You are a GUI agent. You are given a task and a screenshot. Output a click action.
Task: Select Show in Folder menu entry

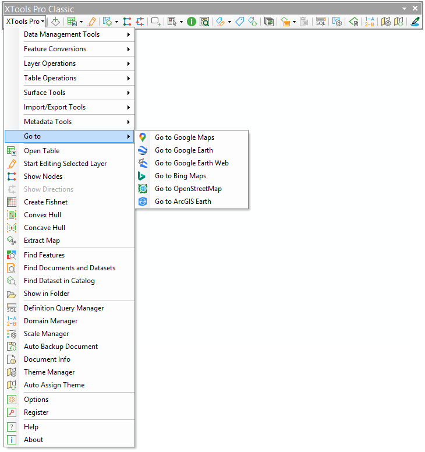(69, 294)
